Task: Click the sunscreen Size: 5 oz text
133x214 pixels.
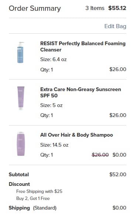Action: (51, 105)
